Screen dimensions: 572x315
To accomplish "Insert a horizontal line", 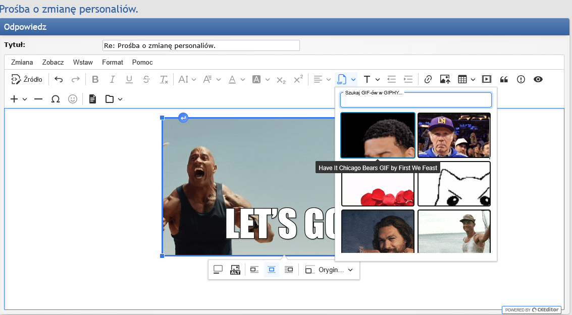I will pos(38,99).
